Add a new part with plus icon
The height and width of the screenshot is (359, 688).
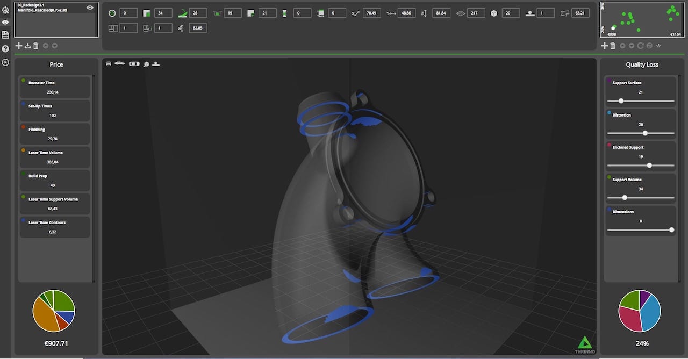(x=19, y=46)
